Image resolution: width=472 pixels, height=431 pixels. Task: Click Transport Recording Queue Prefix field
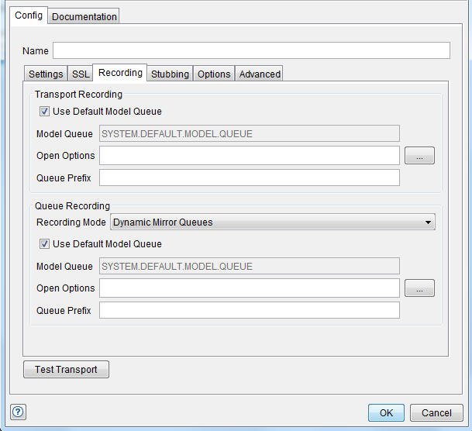pos(249,178)
